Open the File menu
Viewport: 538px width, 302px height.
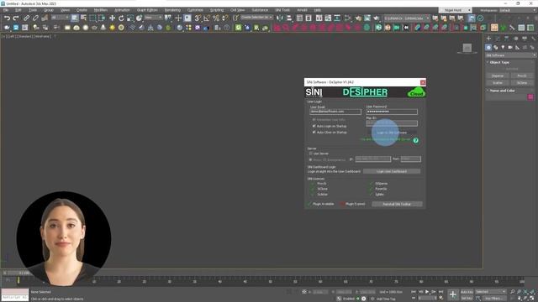pyautogui.click(x=6, y=10)
